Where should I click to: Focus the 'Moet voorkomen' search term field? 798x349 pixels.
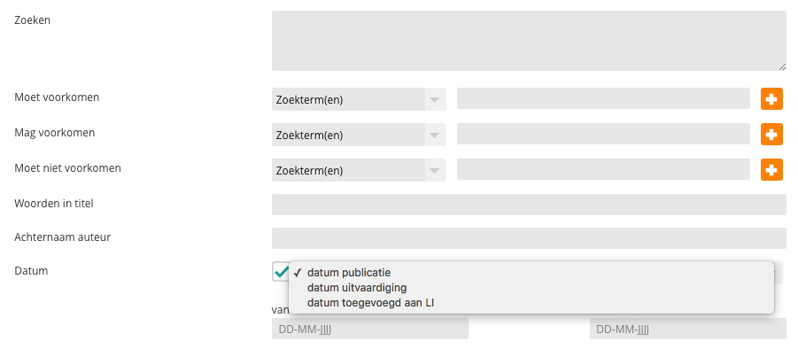click(x=603, y=98)
